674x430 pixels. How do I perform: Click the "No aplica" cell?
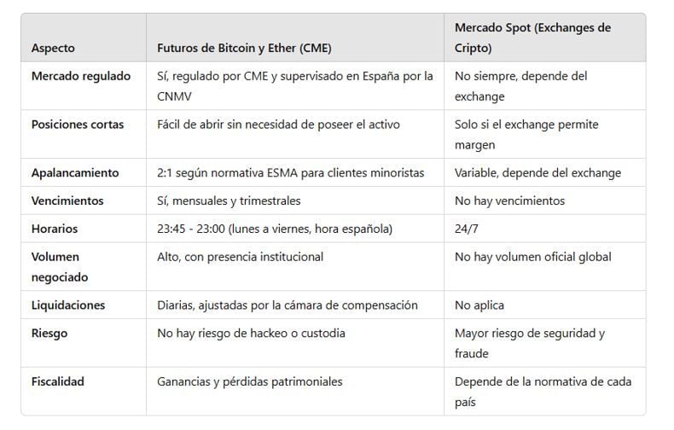tap(479, 305)
